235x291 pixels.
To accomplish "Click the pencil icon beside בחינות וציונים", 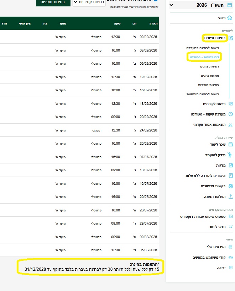I will [x=231, y=38].
